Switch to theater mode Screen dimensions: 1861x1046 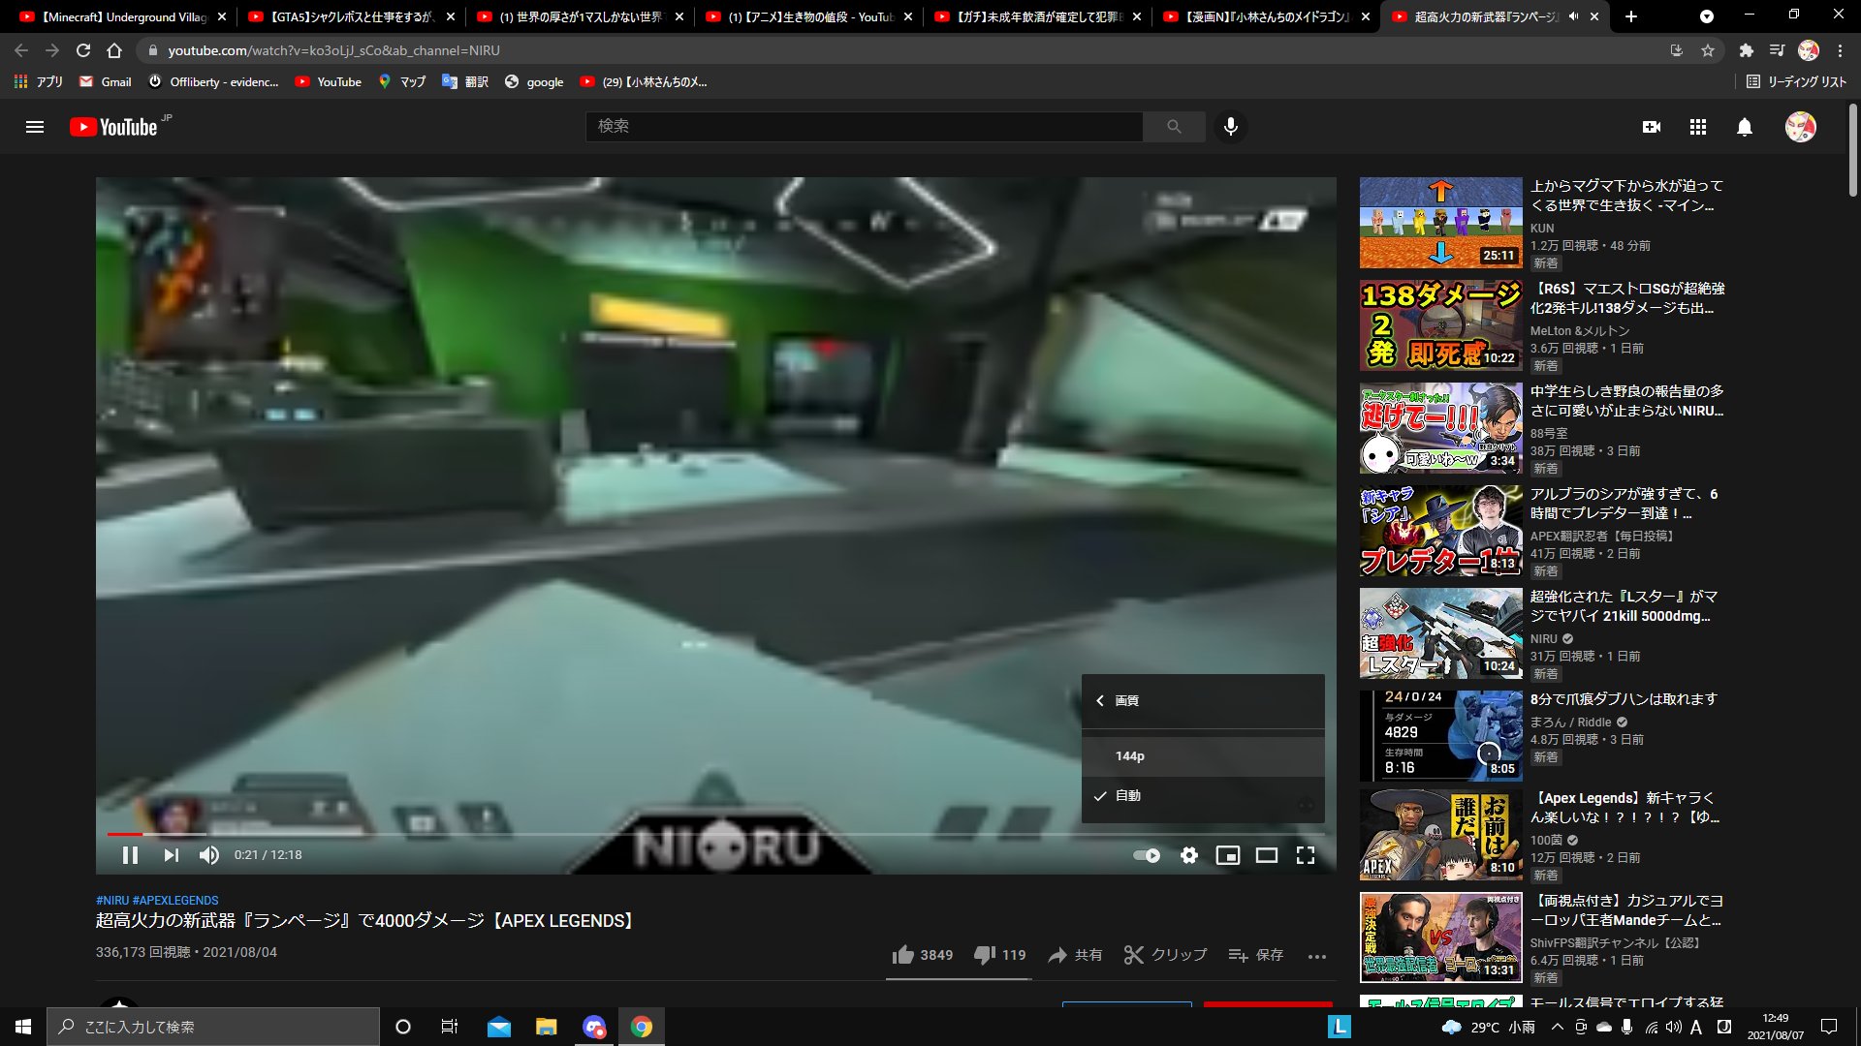coord(1266,855)
